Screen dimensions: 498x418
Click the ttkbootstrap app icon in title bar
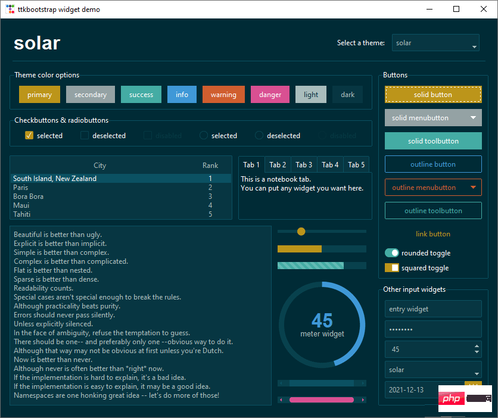coord(10,9)
